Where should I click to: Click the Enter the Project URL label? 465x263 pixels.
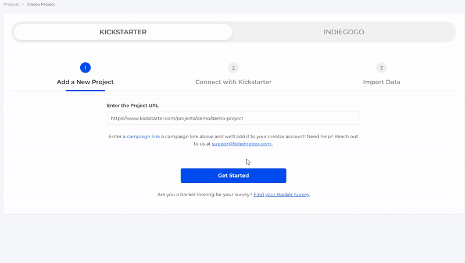pyautogui.click(x=133, y=106)
